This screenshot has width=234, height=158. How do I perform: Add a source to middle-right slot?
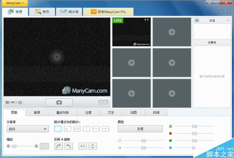tap(172, 63)
